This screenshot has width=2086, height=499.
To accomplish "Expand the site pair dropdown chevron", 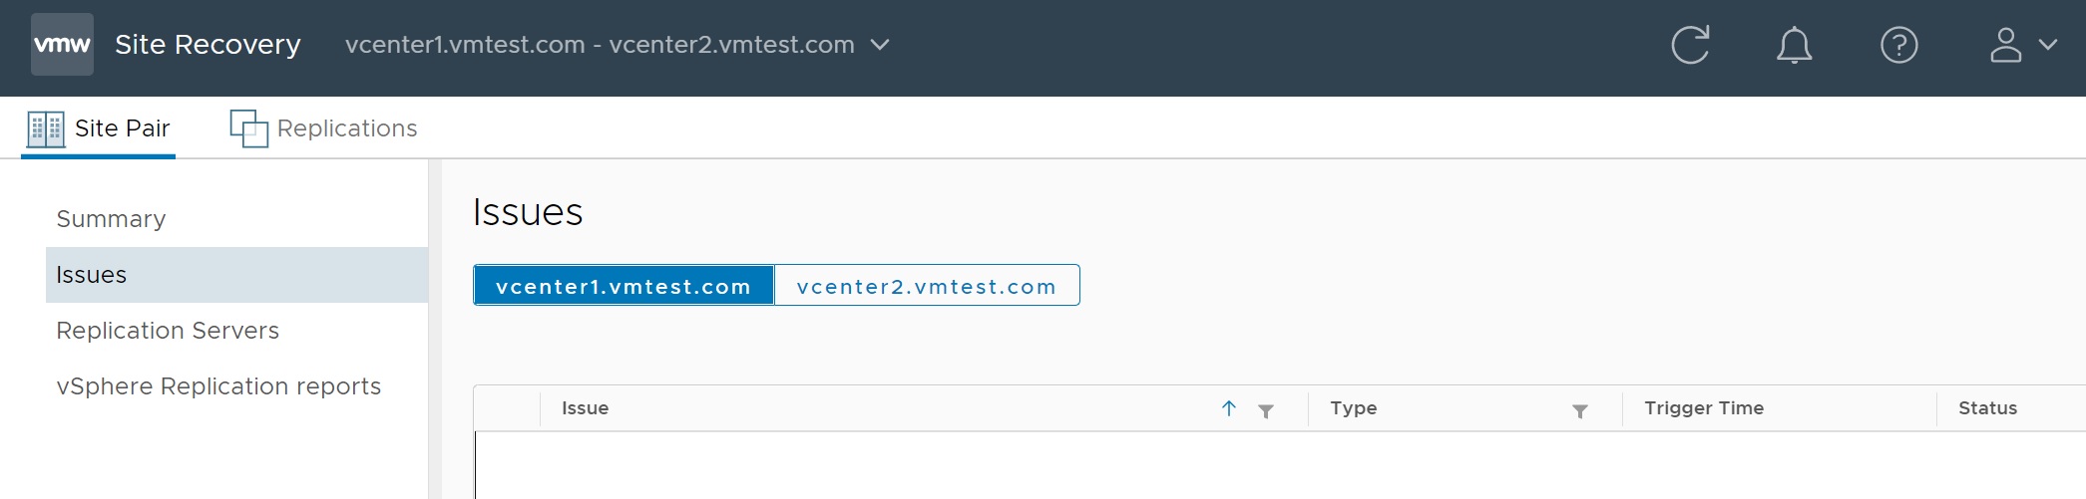I will tap(880, 45).
